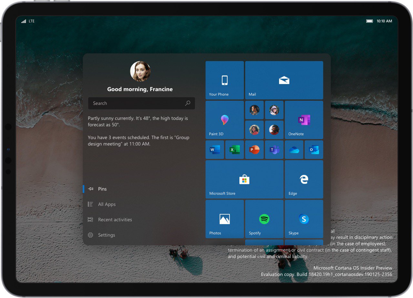413x298 pixels.
Task: Click the LTE signal bars indicator
Action: pyautogui.click(x=24, y=21)
